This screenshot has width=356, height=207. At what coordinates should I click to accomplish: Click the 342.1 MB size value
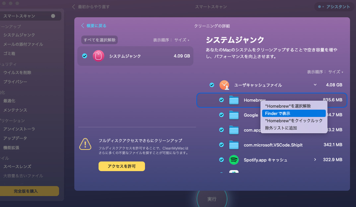333,145
